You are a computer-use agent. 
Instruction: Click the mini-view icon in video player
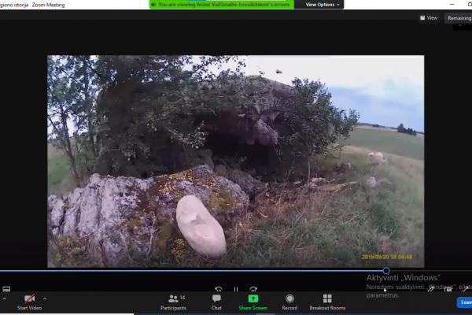tap(448, 289)
